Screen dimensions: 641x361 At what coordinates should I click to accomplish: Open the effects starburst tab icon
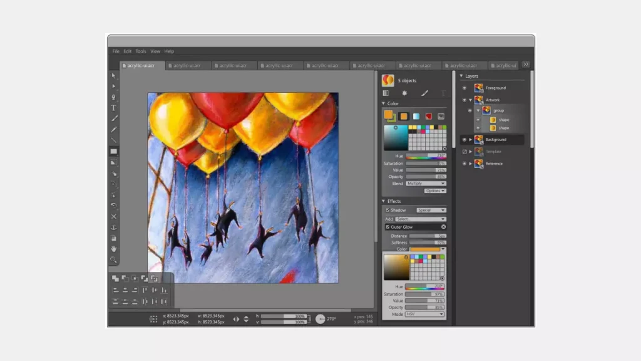click(405, 93)
